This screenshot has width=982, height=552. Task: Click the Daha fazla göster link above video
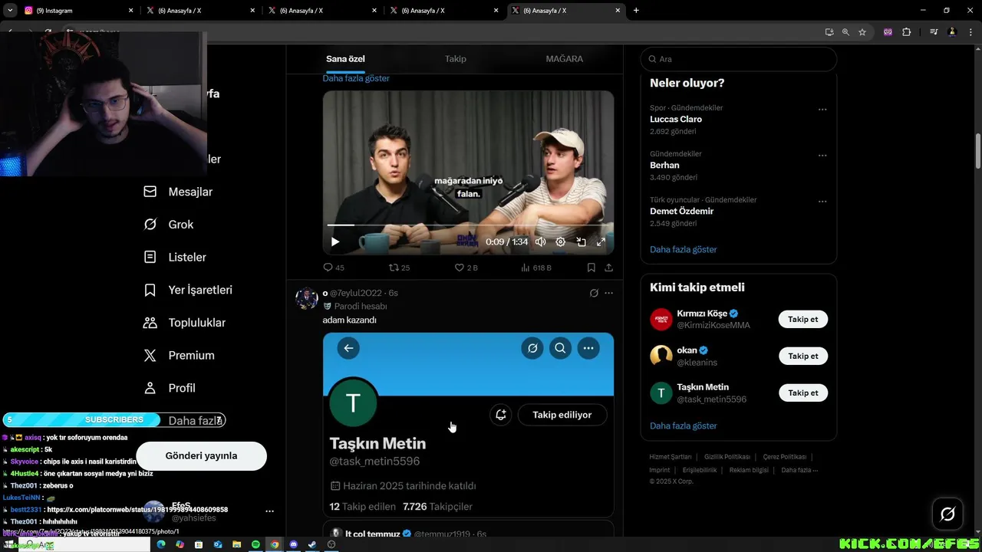[356, 78]
